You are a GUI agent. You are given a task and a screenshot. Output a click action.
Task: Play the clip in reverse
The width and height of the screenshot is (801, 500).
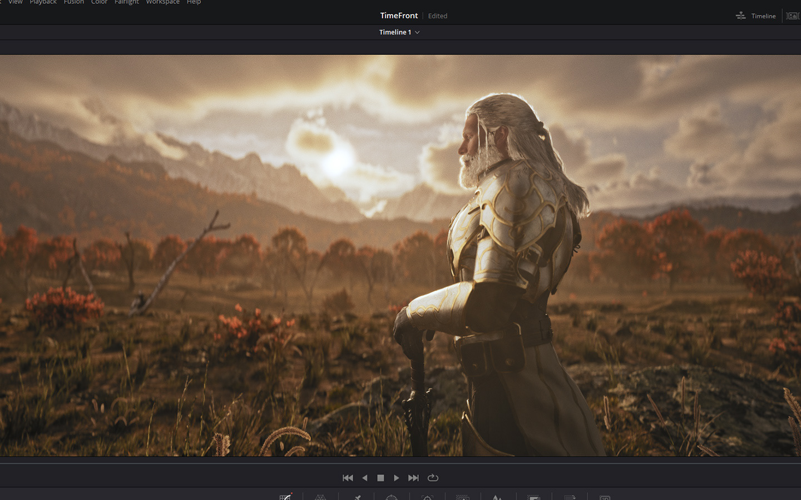(x=365, y=478)
